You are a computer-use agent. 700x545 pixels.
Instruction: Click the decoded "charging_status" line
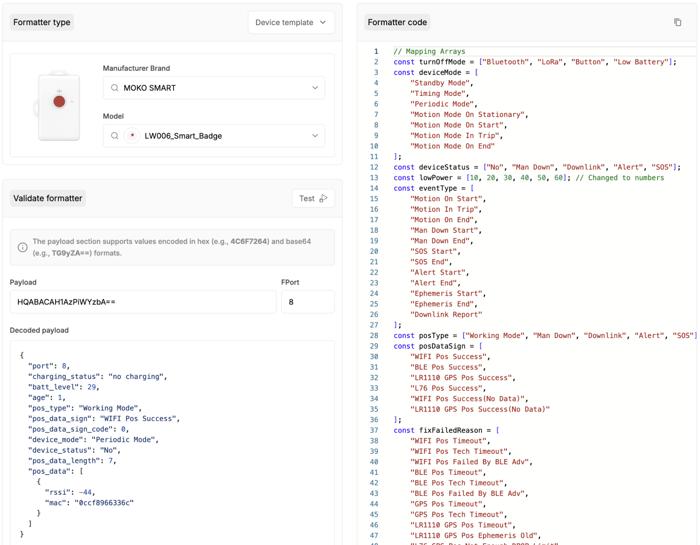[98, 376]
